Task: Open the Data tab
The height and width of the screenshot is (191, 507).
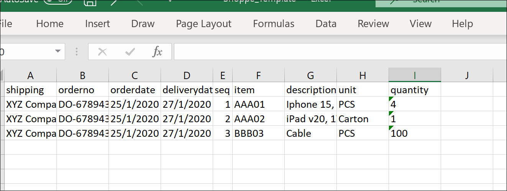Action: [x=326, y=24]
